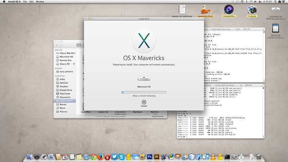The image size is (288, 162).
Task: Select Macintosh HD in Finder sidebar
Action: (64, 57)
